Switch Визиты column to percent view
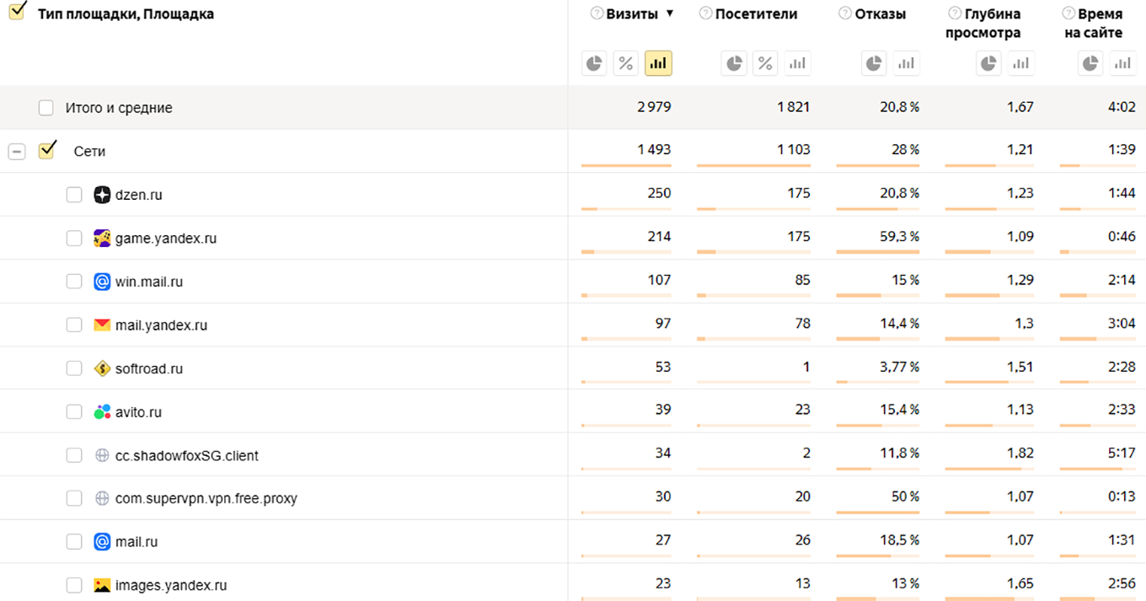The width and height of the screenshot is (1146, 601). click(x=625, y=63)
